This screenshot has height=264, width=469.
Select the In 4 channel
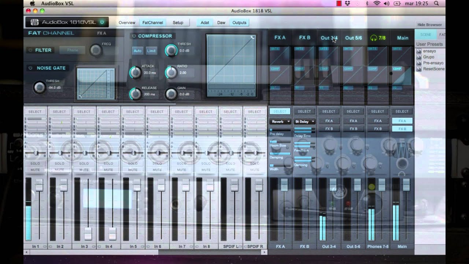[x=108, y=111]
